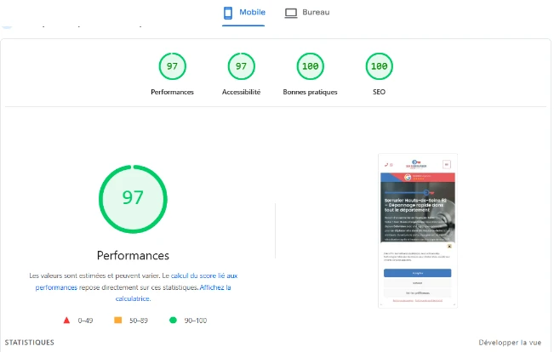Image resolution: width=554 pixels, height=352 pixels.
Task: Open the 'calcul du score lié aux performances' link
Action: [x=204, y=276]
